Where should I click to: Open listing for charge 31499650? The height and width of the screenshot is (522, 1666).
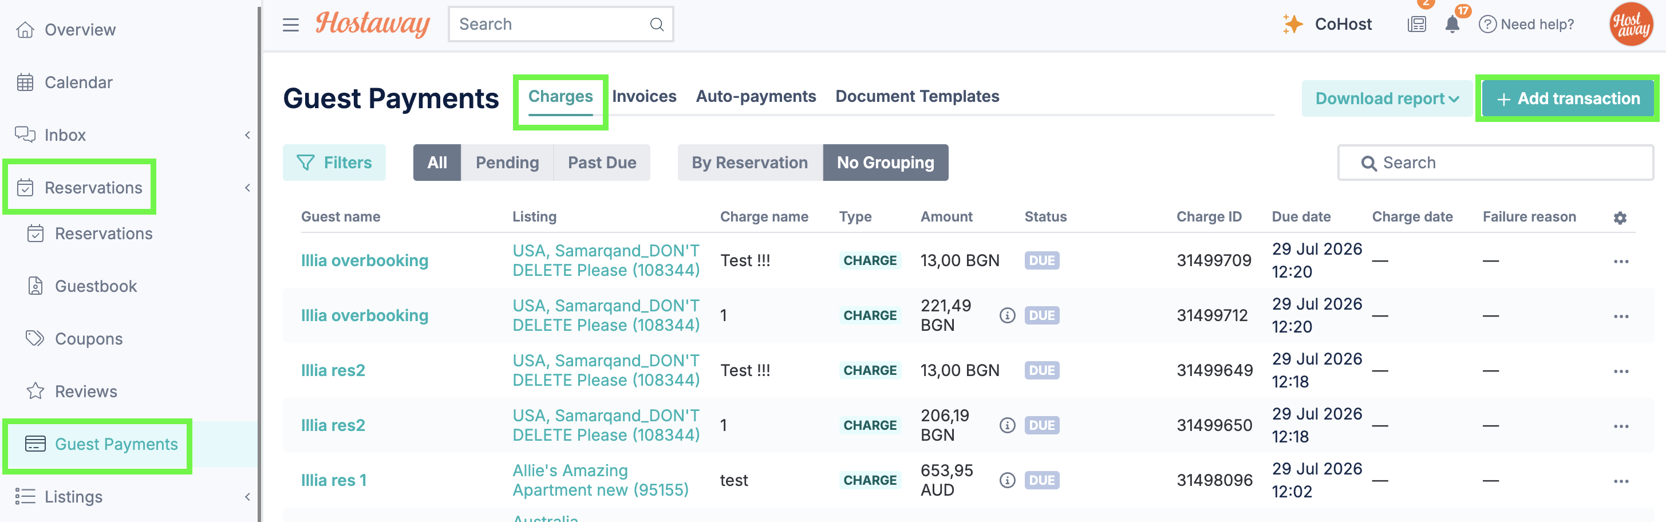[x=606, y=425]
